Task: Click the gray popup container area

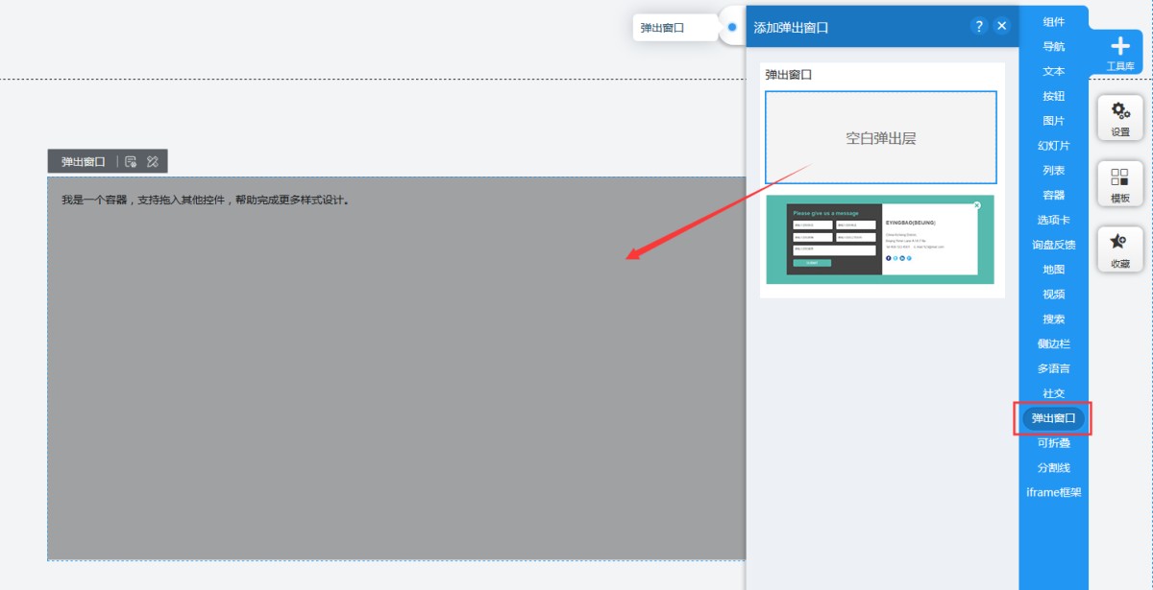Action: coord(384,384)
